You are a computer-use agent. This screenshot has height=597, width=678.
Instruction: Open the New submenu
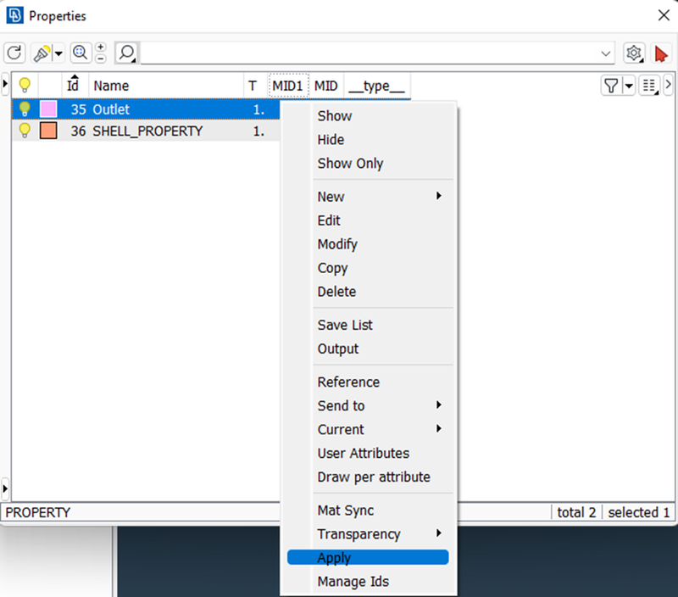[368, 197]
